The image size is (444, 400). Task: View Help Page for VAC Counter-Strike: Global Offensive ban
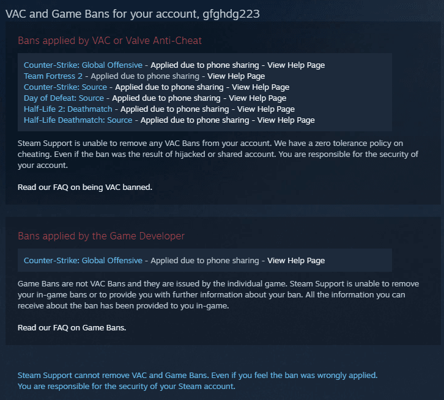point(296,65)
